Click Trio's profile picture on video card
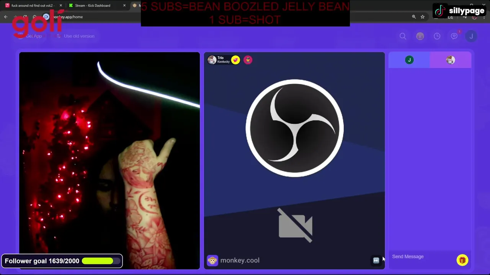The image size is (490, 275). click(x=212, y=60)
